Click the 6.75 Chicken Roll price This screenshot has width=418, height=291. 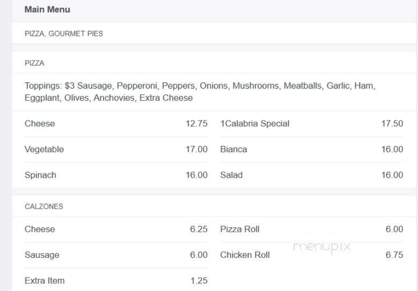(x=394, y=255)
